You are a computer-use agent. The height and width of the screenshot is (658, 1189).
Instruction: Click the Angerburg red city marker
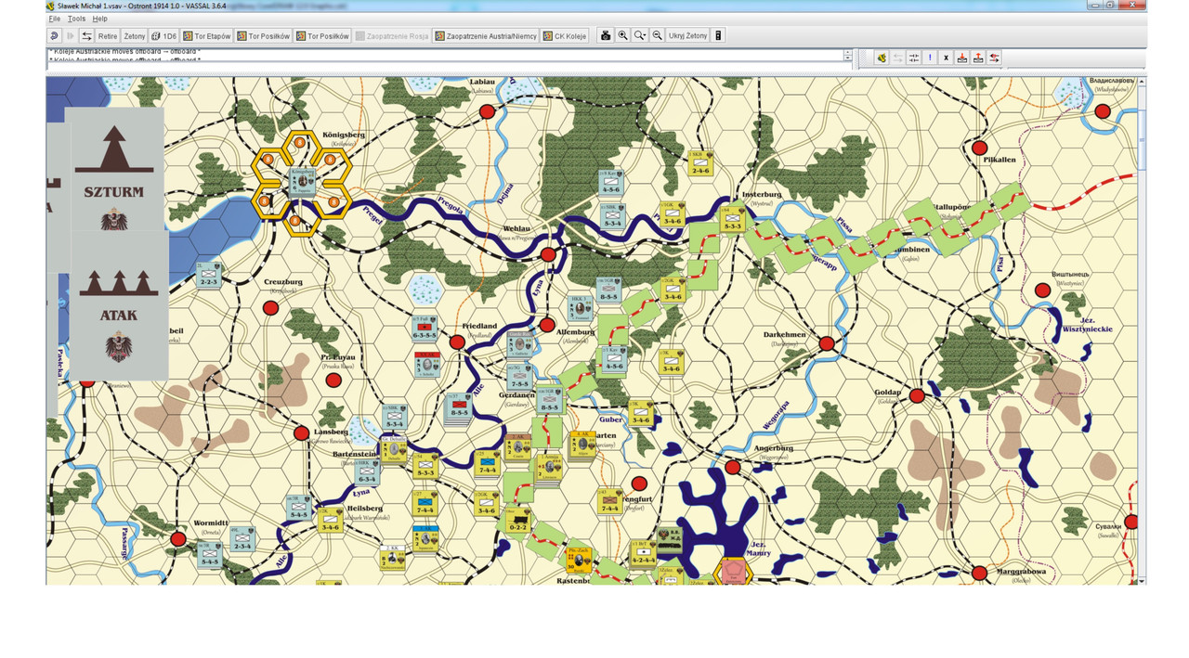[733, 467]
